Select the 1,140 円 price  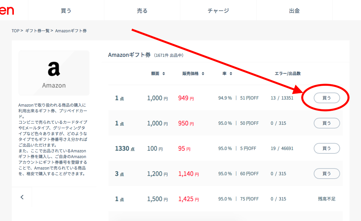[188, 174]
